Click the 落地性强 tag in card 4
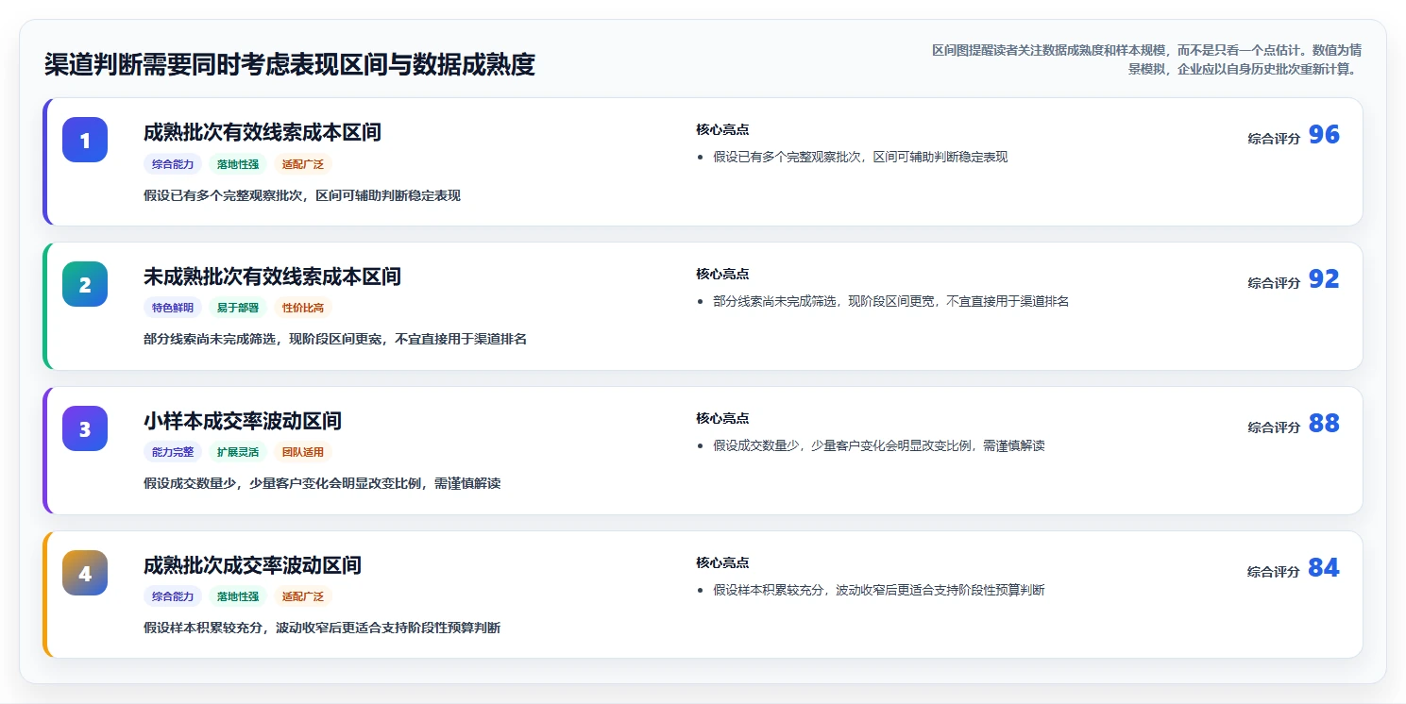Screen dimensions: 1406x704 [x=238, y=596]
